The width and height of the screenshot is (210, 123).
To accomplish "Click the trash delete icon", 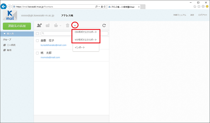I will pos(68,25).
